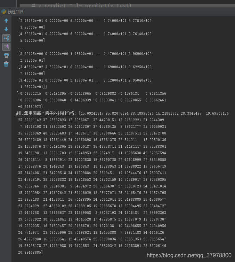The height and width of the screenshot is (262, 235).
Task: Click the Python icon beside 线性回归
Action: pyautogui.click(x=4, y=12)
